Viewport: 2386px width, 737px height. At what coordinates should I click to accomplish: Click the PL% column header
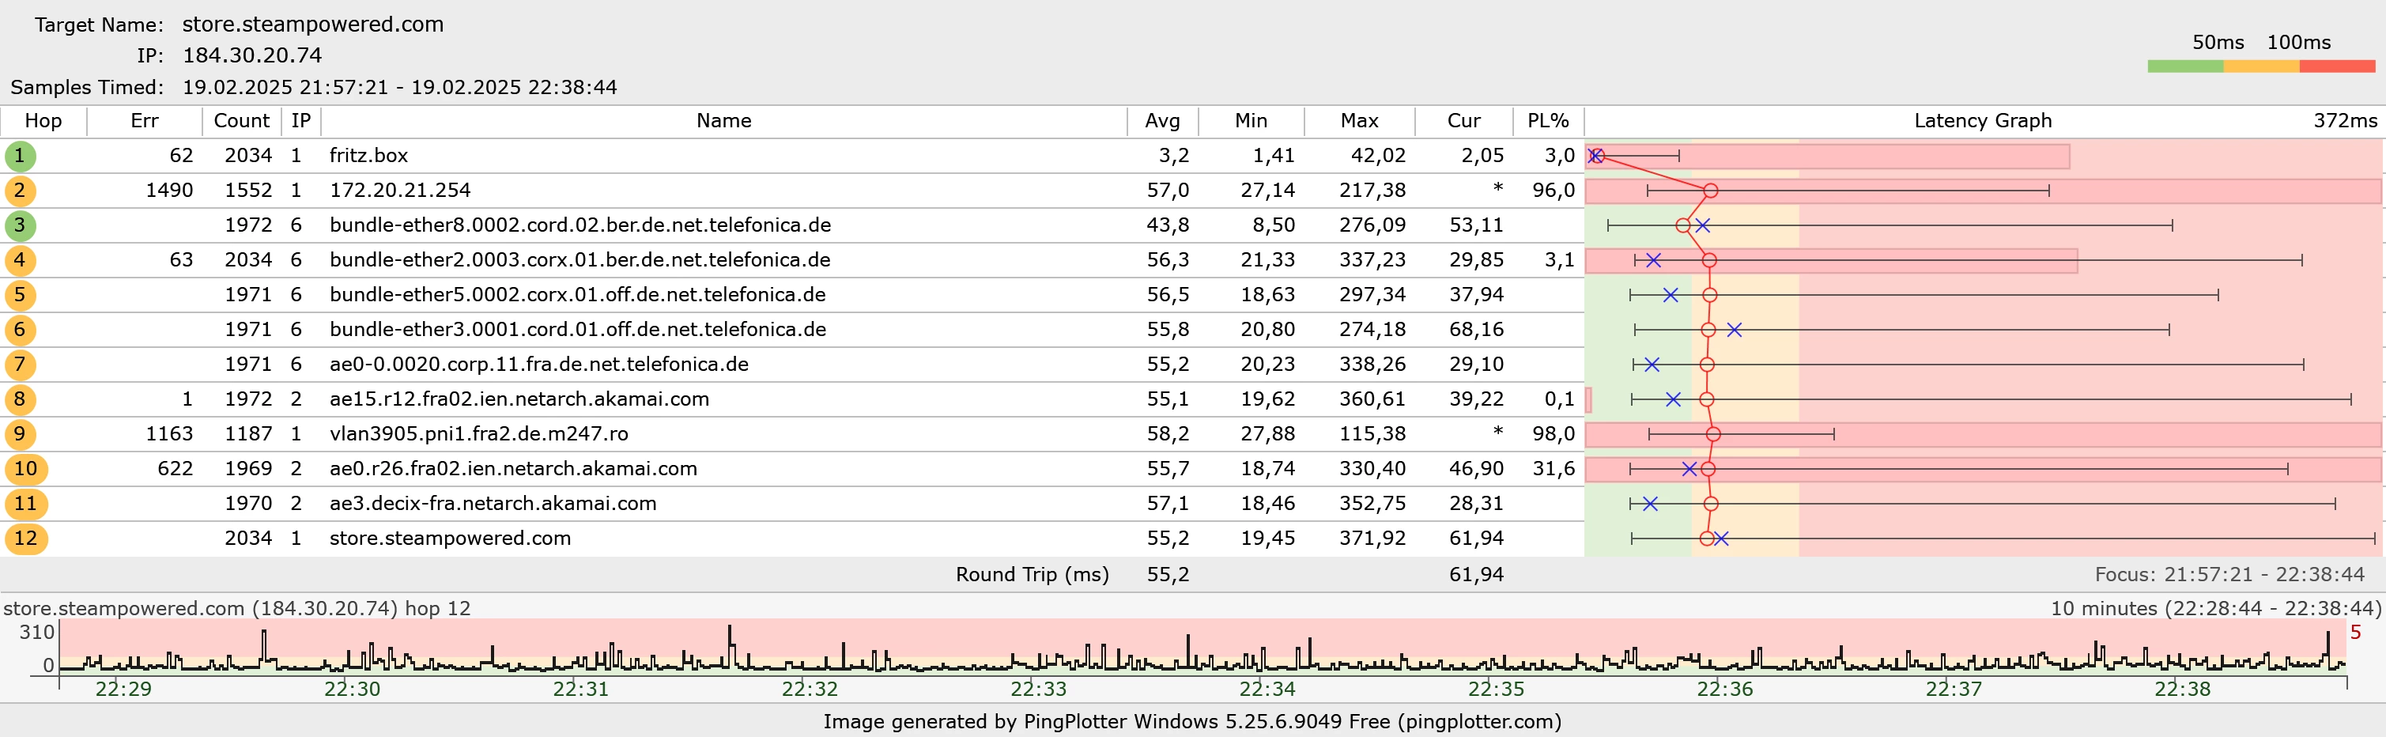(1548, 120)
